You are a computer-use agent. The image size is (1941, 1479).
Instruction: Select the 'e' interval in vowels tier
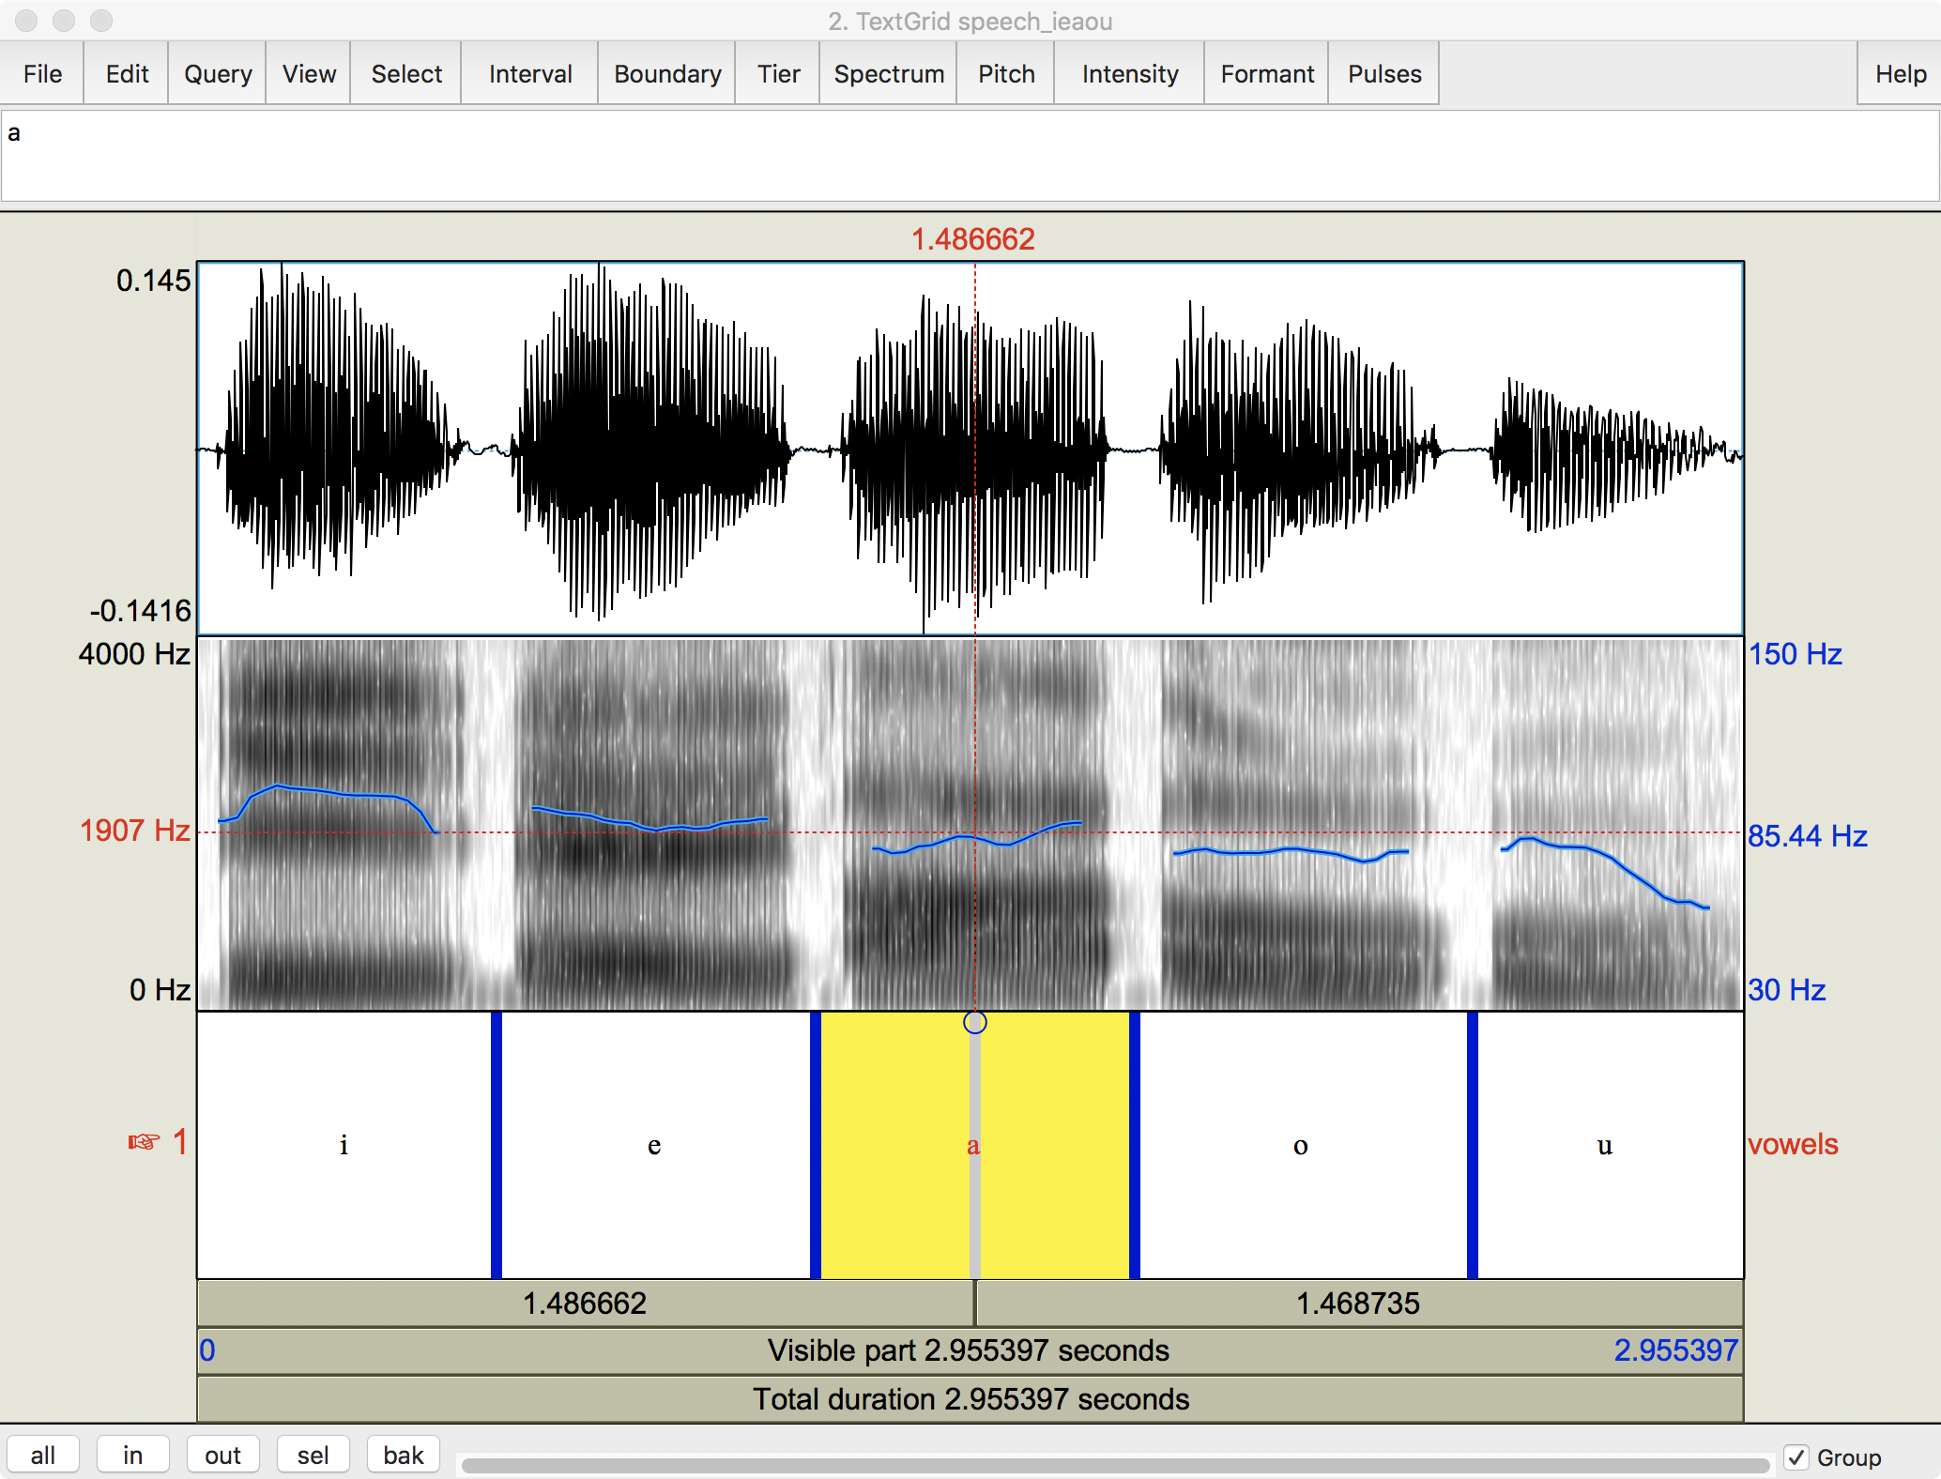coord(655,1145)
